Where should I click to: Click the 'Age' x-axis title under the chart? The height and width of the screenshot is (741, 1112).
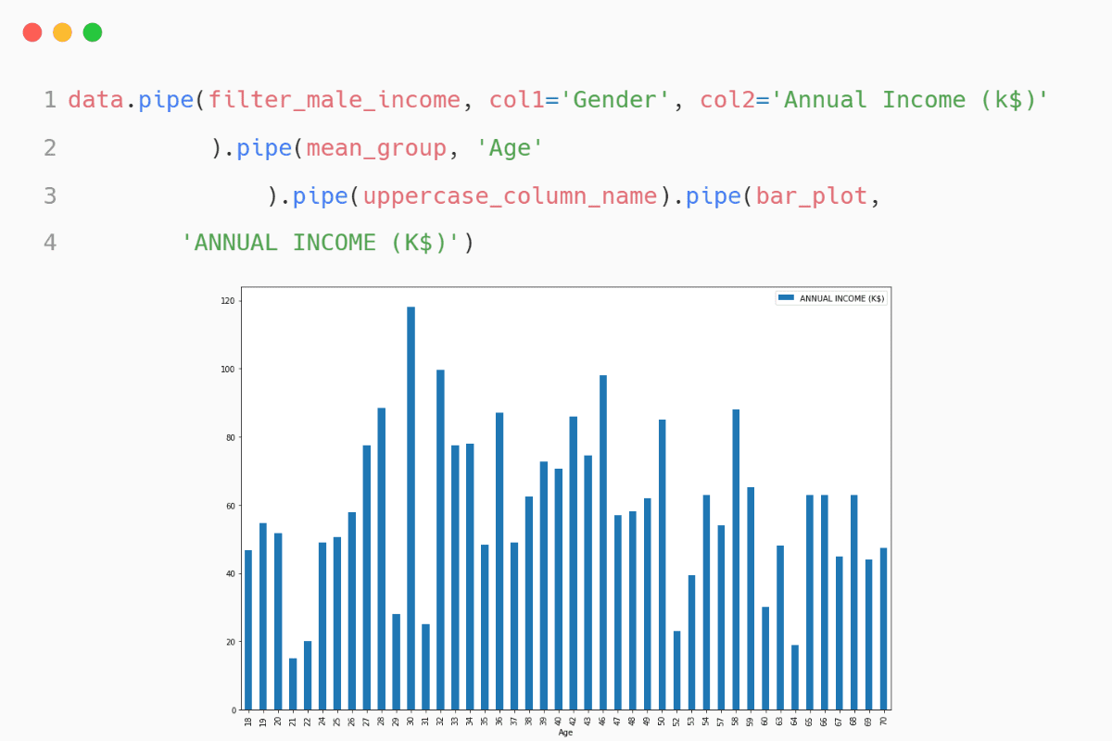[565, 732]
